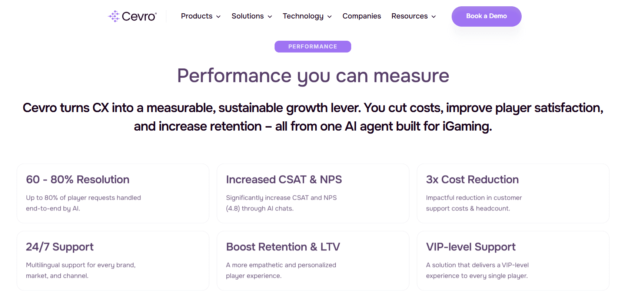Image resolution: width=628 pixels, height=307 pixels.
Task: Click the Cevro logo icon
Action: click(x=114, y=16)
